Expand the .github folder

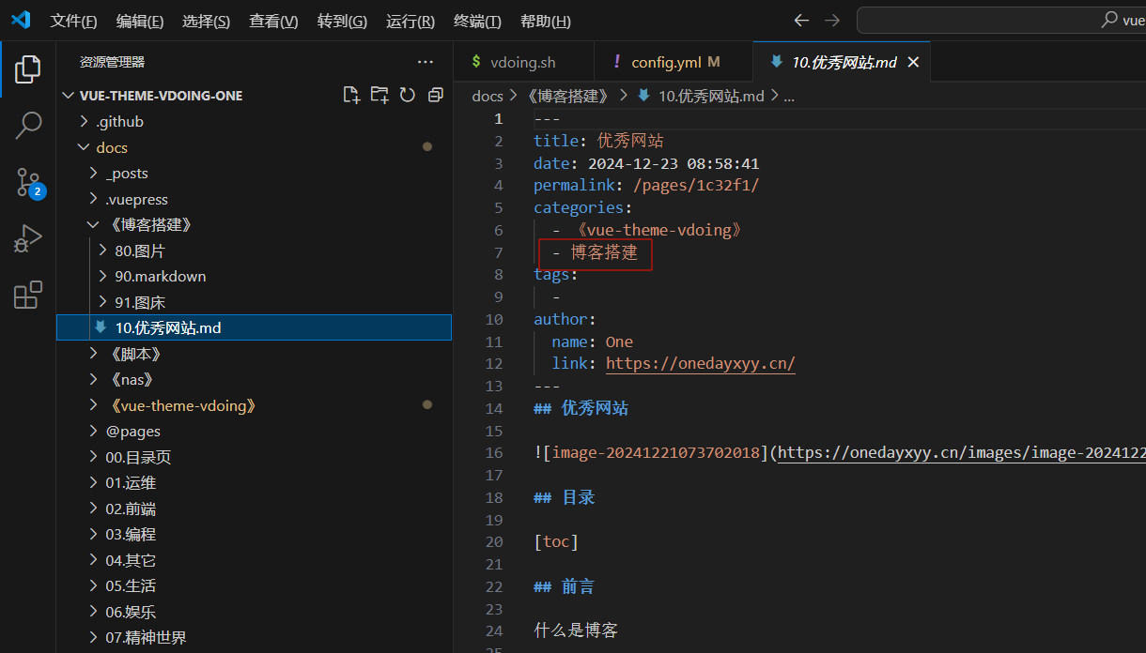(255, 122)
